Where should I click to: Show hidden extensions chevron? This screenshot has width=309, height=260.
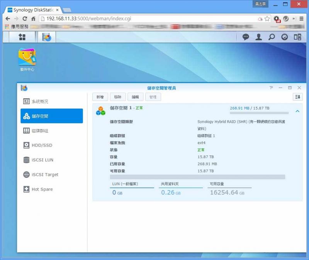[x=294, y=19]
